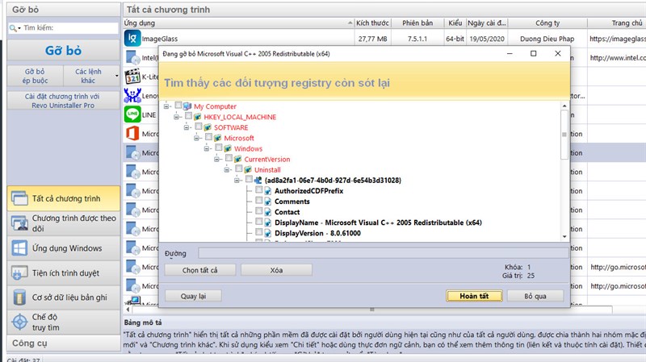The width and height of the screenshot is (646, 362).
Task: Collapse the Uninstall registry key node
Action: (x=227, y=169)
